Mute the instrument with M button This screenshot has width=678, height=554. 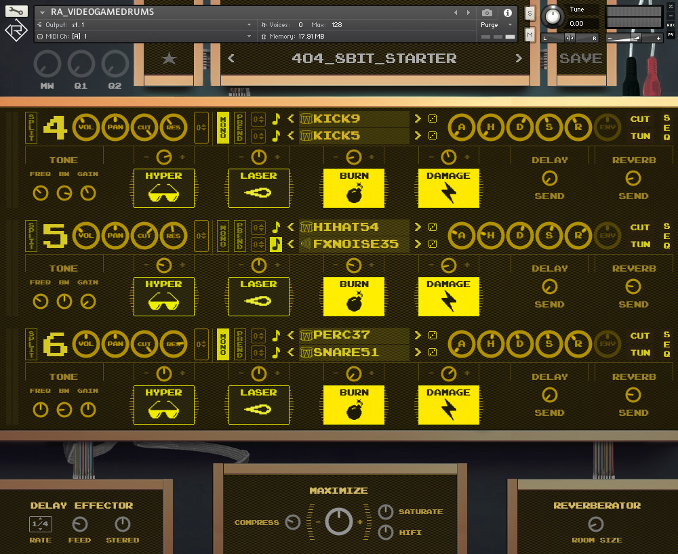pos(530,35)
